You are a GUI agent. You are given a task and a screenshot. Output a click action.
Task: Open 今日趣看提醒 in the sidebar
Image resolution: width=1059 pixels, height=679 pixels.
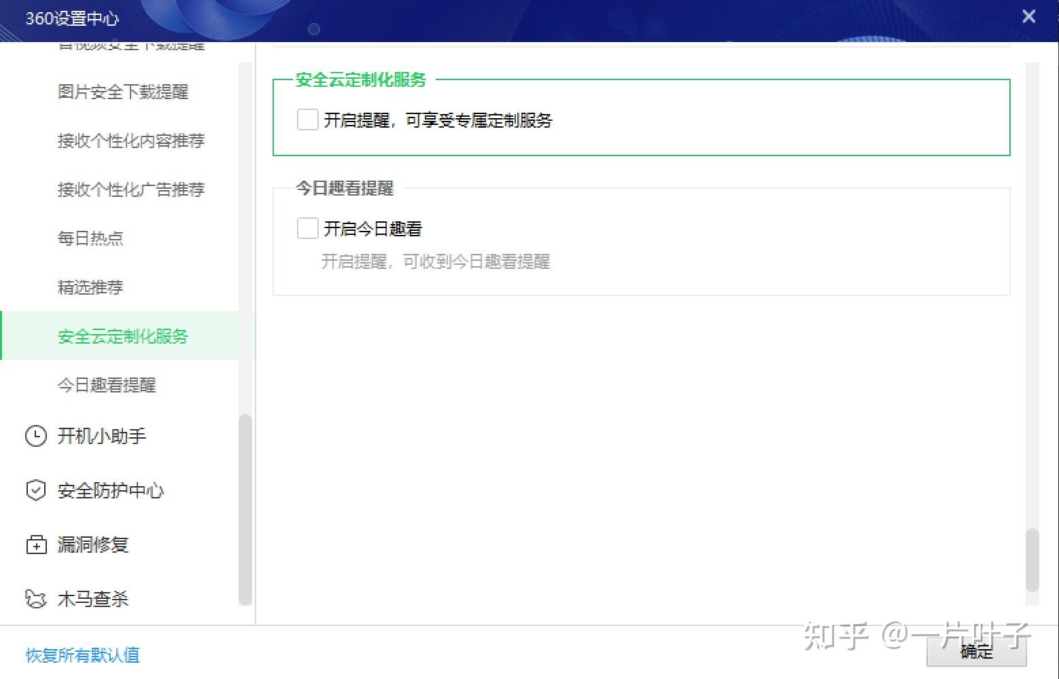coord(107,385)
